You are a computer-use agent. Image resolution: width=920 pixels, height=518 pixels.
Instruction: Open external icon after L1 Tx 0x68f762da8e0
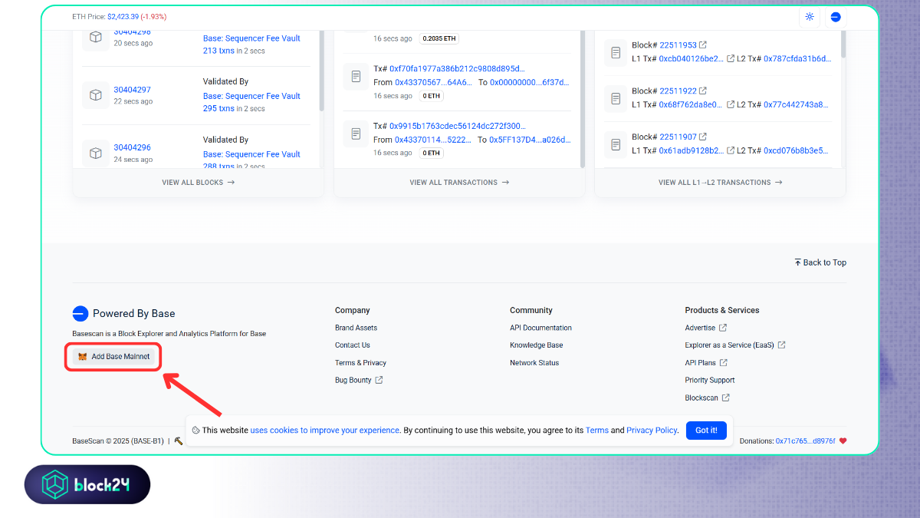coord(731,104)
